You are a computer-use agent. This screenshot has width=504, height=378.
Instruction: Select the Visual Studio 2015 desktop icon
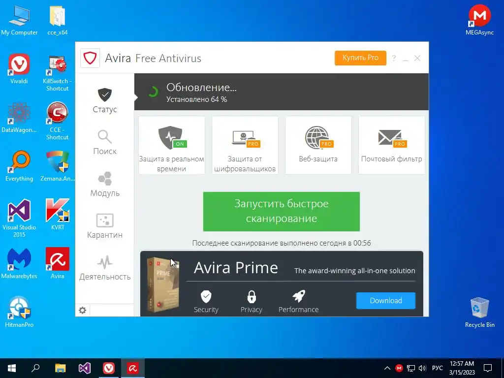click(x=19, y=219)
